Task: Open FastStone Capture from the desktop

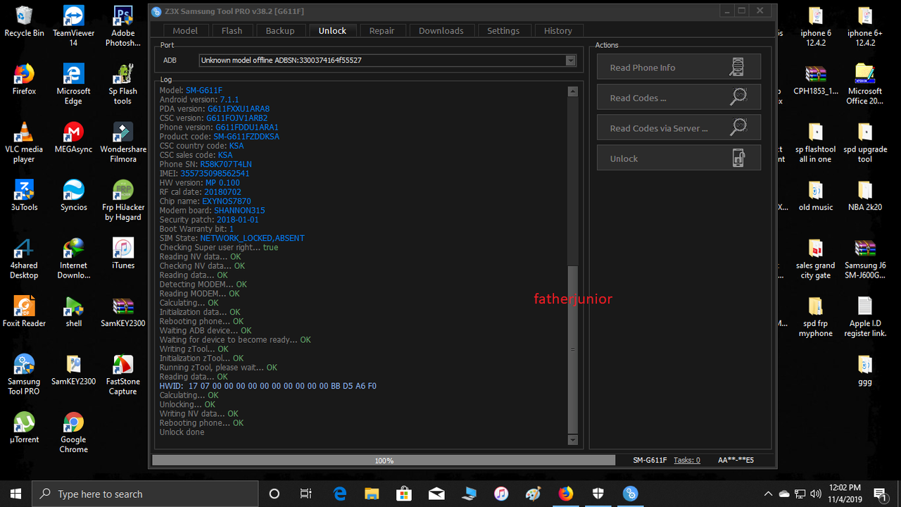Action: [x=122, y=375]
